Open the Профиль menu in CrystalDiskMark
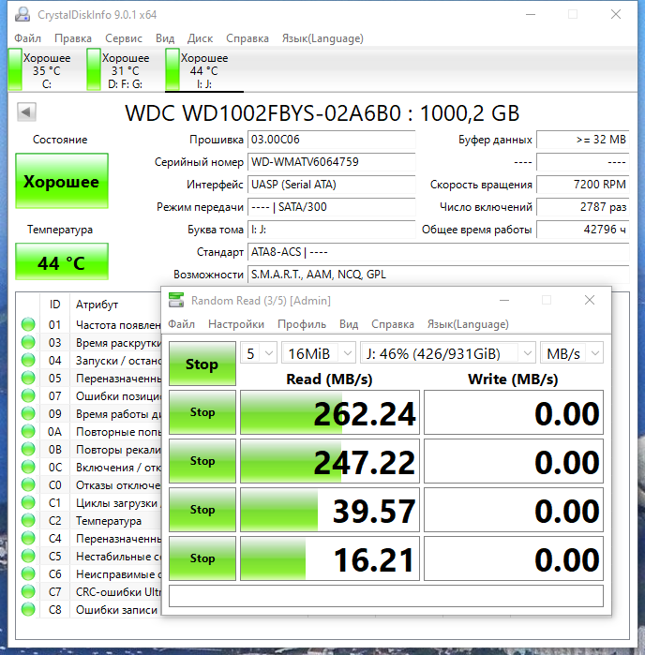 (x=302, y=324)
